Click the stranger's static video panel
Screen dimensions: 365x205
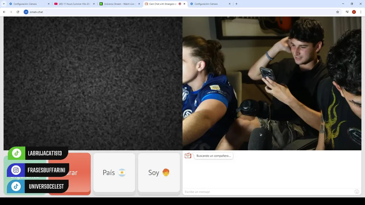93,83
